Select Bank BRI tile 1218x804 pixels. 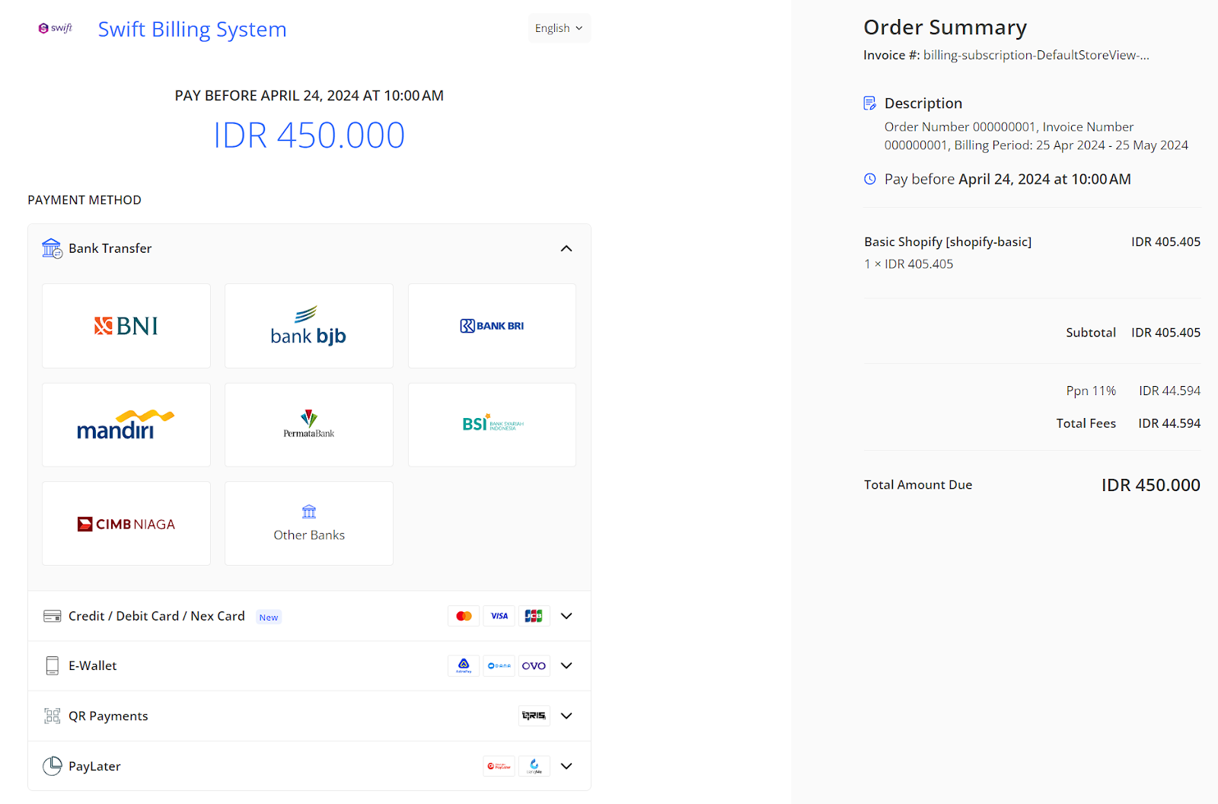[492, 326]
